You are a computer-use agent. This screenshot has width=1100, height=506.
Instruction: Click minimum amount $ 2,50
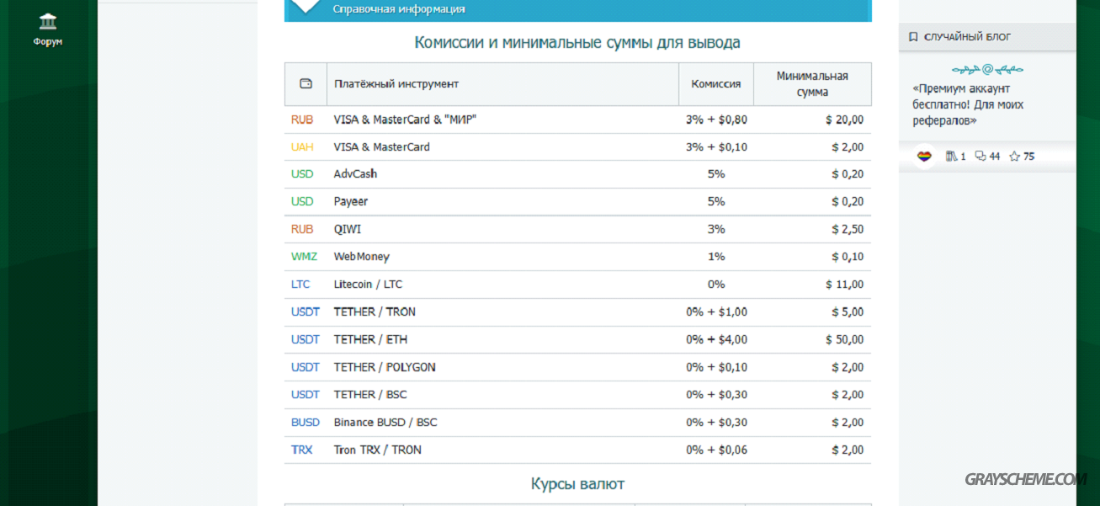[x=848, y=229]
